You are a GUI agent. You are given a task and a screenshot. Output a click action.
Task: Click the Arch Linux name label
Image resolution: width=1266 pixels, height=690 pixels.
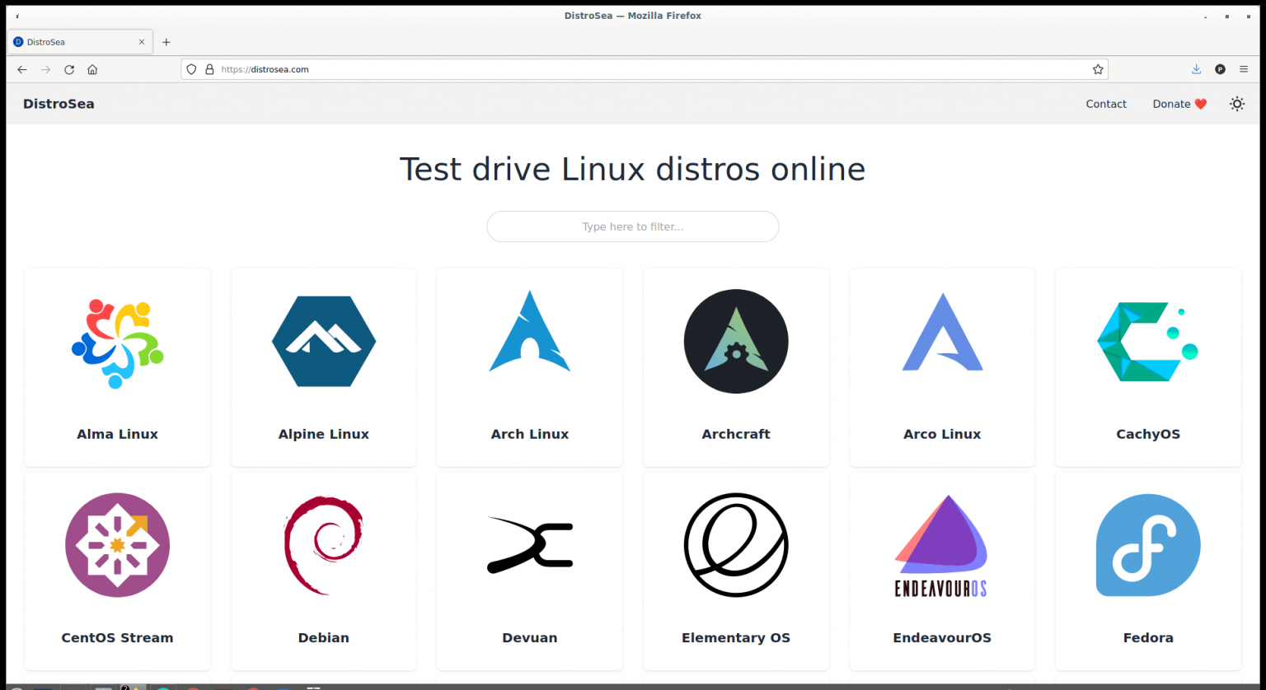pos(530,434)
